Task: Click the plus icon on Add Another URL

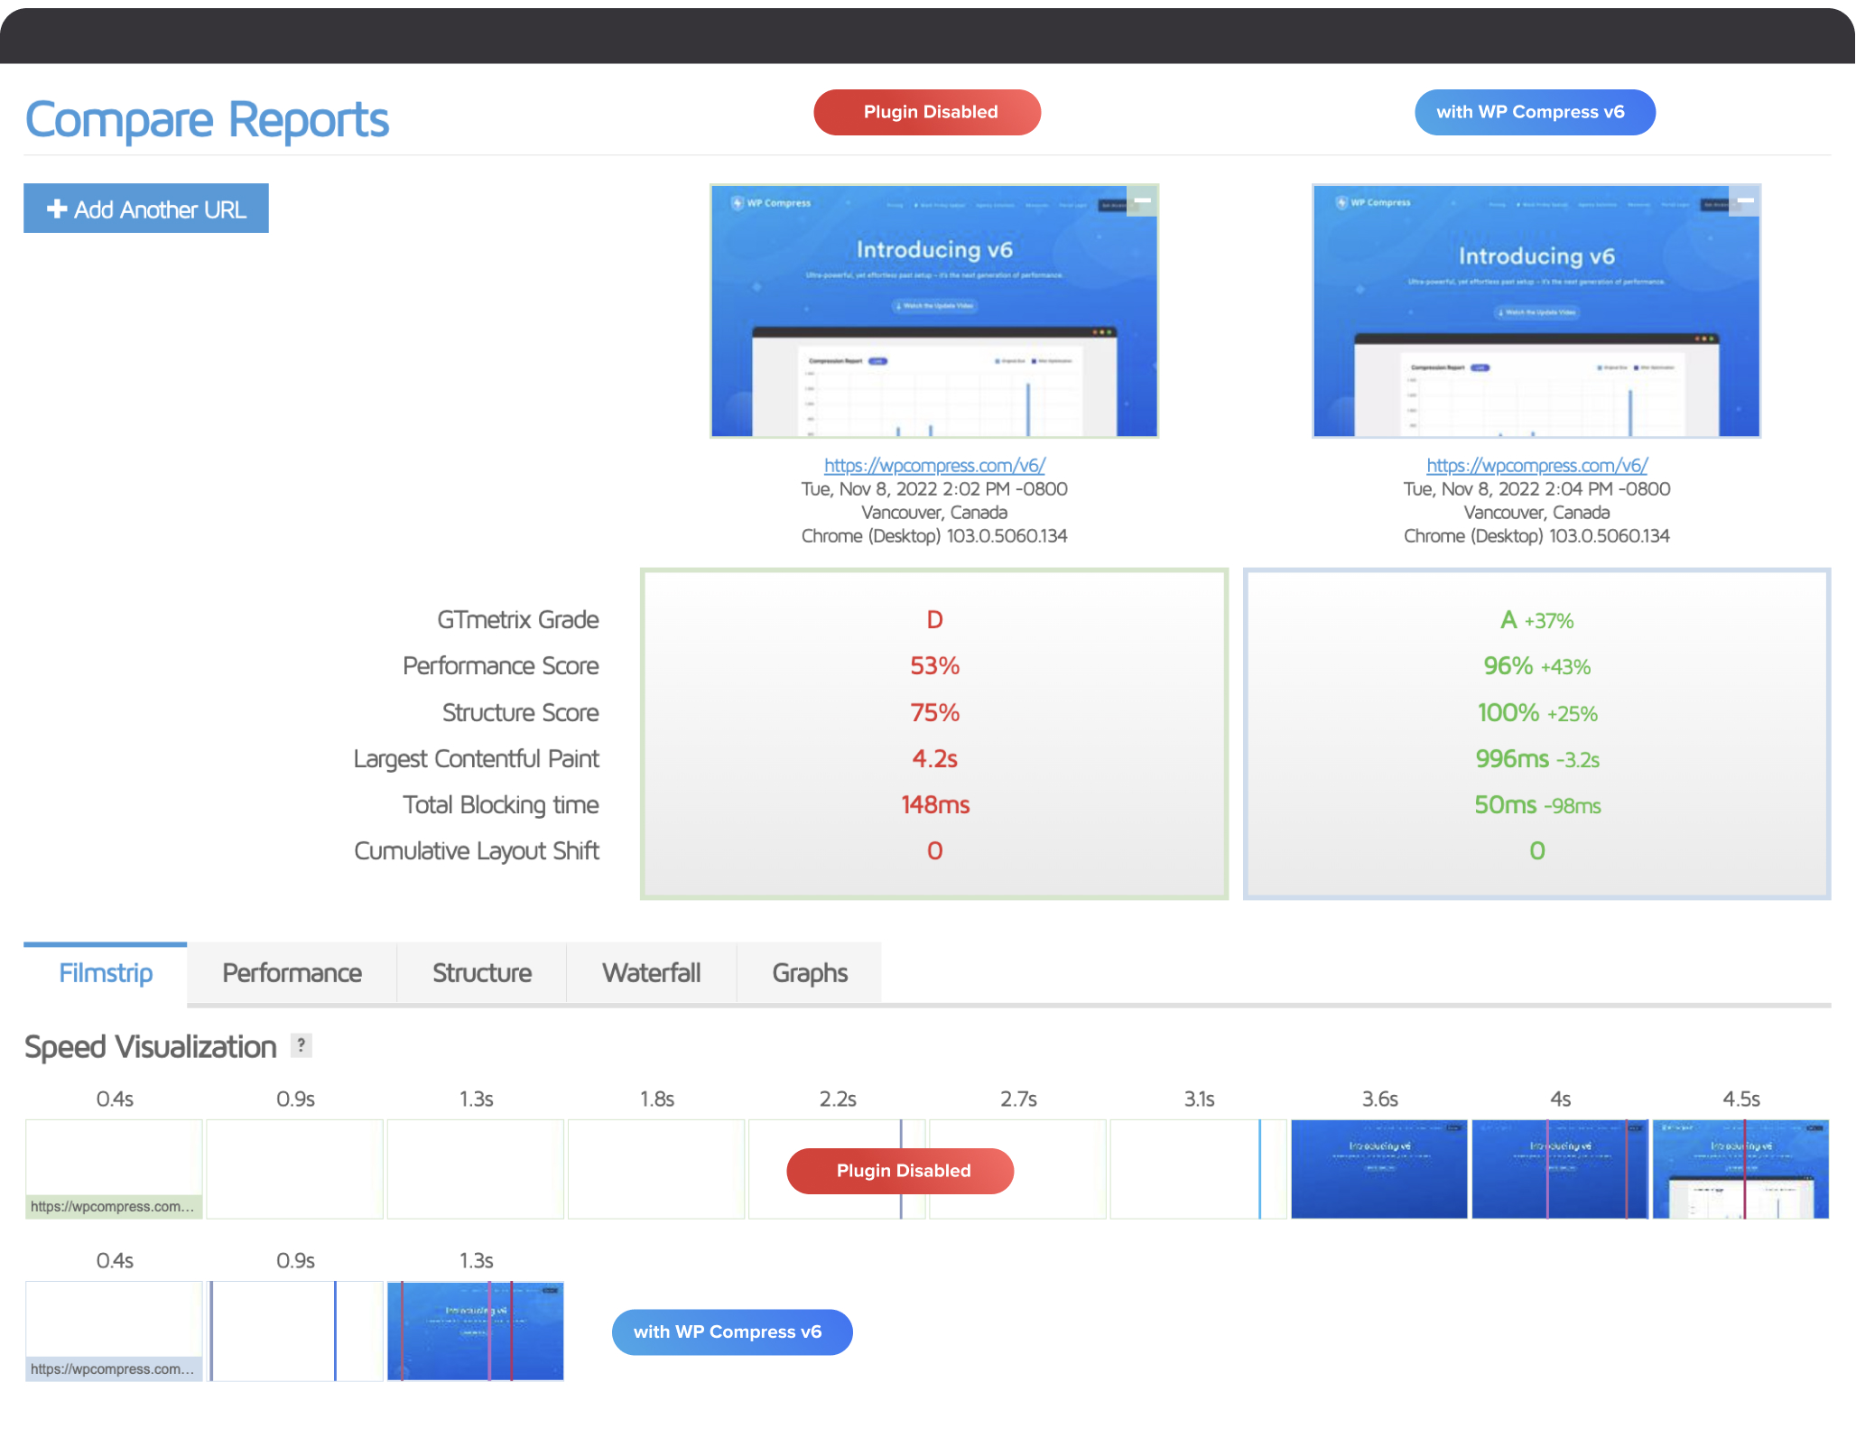Action: tap(57, 209)
